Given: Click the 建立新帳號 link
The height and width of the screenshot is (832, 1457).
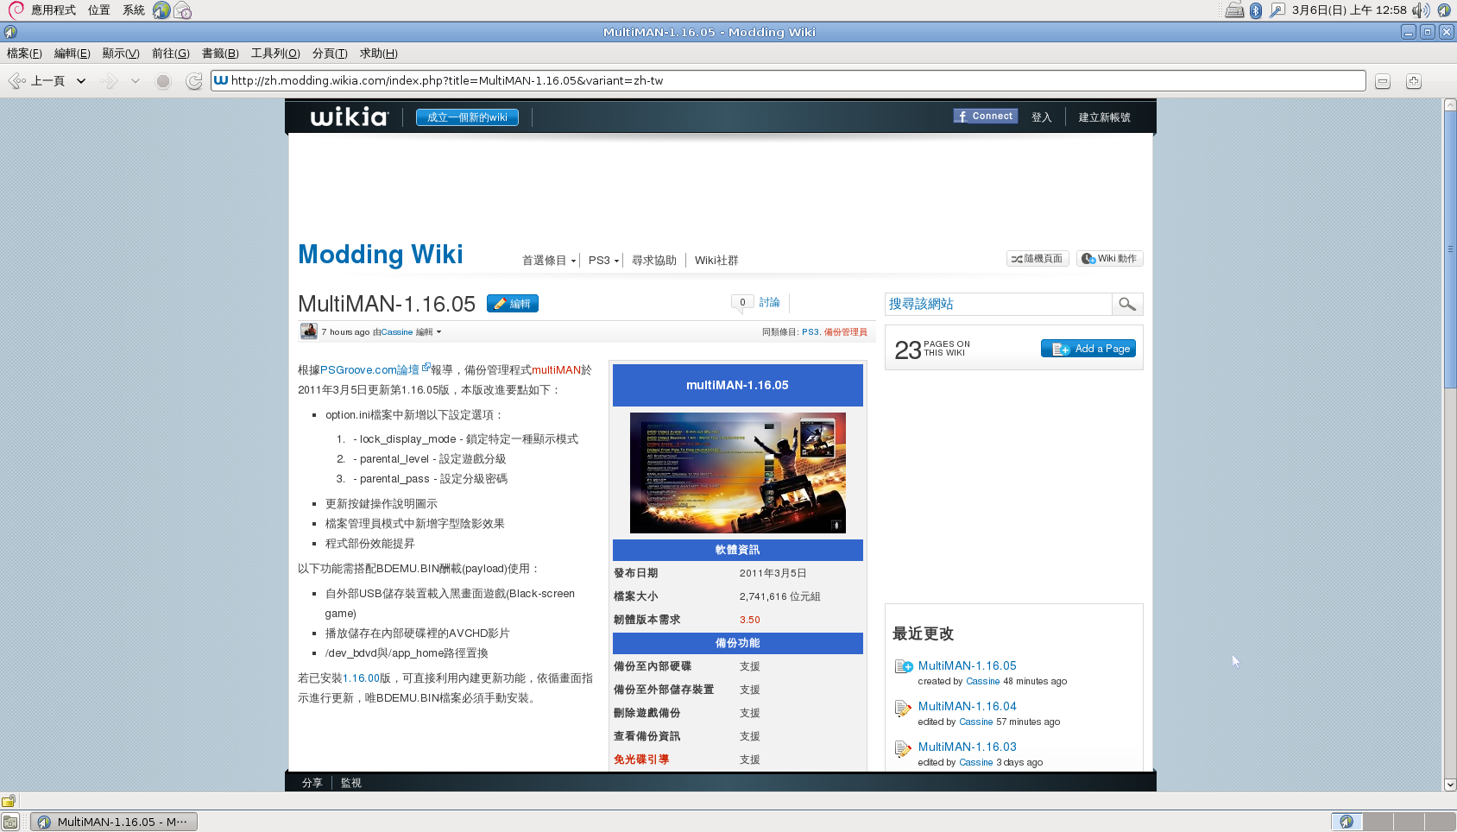Looking at the screenshot, I should pyautogui.click(x=1104, y=117).
